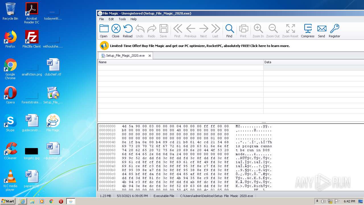Screen dimensions: 364x205
Task: Jump to Last with the toolbar icon
Action: 216,31
